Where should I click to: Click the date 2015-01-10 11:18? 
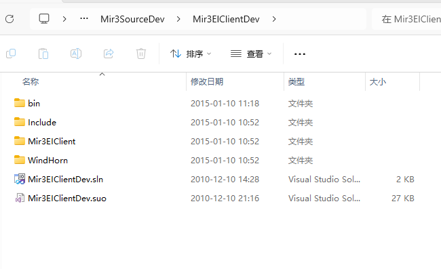point(225,104)
